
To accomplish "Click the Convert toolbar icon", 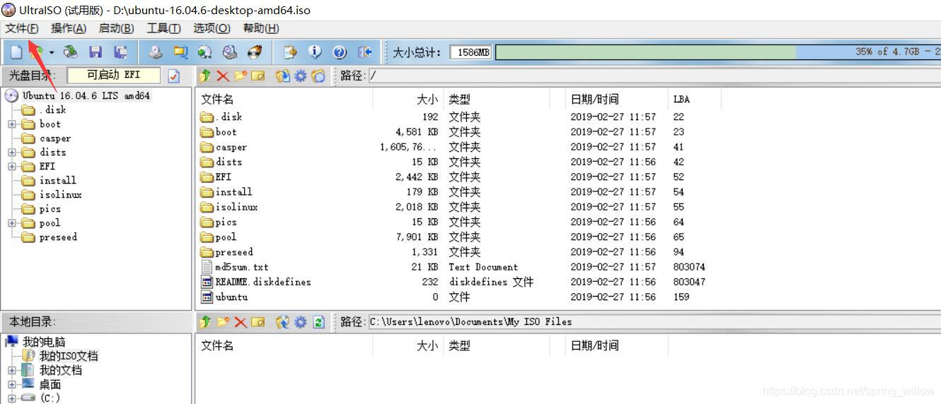I will point(205,52).
